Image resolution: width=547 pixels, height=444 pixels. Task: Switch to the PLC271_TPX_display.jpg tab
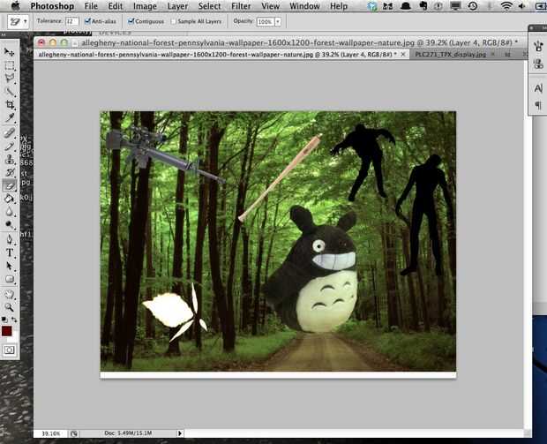[x=450, y=54]
